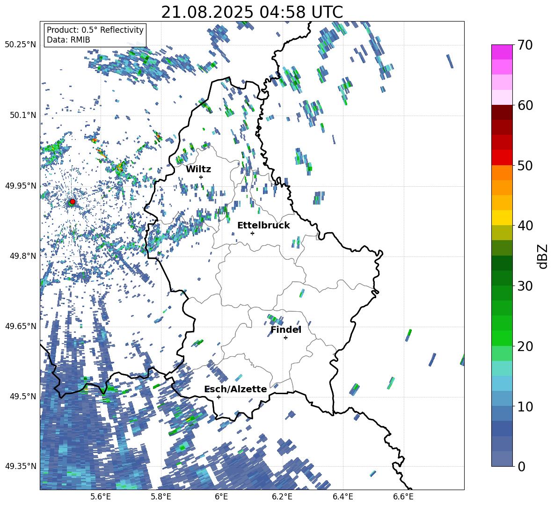Click the longitude label 5.6°E
The height and width of the screenshot is (506, 554).
tap(100, 497)
